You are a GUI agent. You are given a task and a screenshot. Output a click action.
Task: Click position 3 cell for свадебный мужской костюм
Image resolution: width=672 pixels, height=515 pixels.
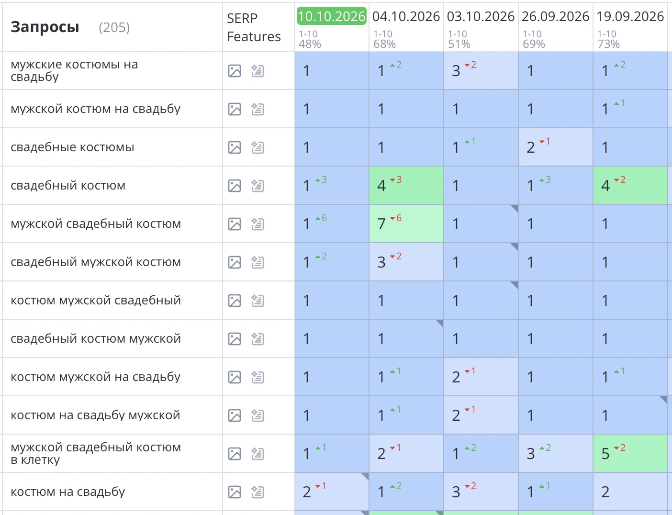406,262
